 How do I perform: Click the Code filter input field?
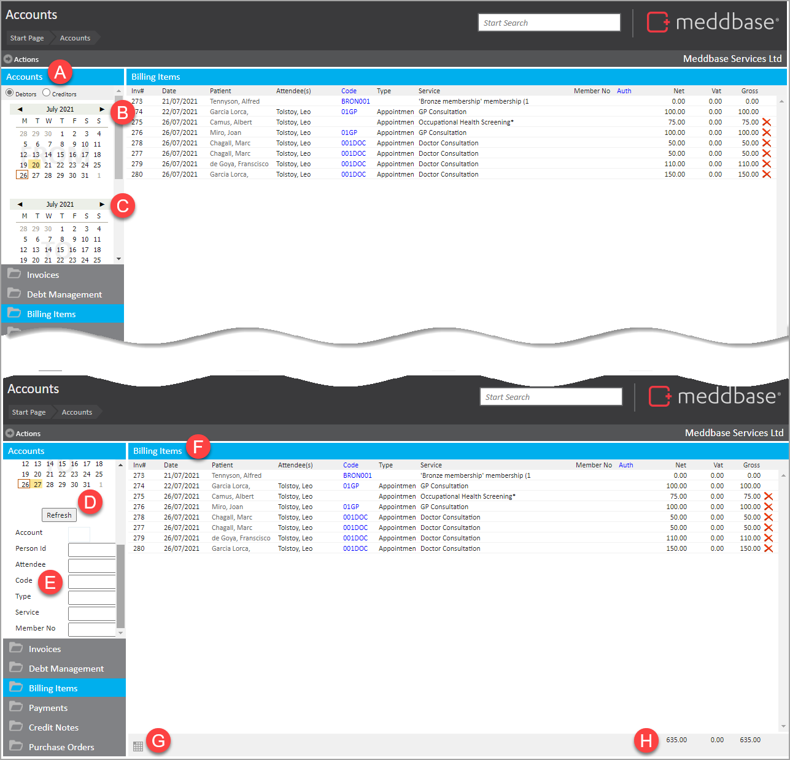click(92, 582)
